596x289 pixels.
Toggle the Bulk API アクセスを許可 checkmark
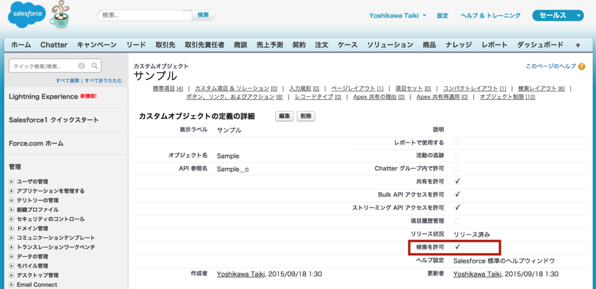coord(457,194)
